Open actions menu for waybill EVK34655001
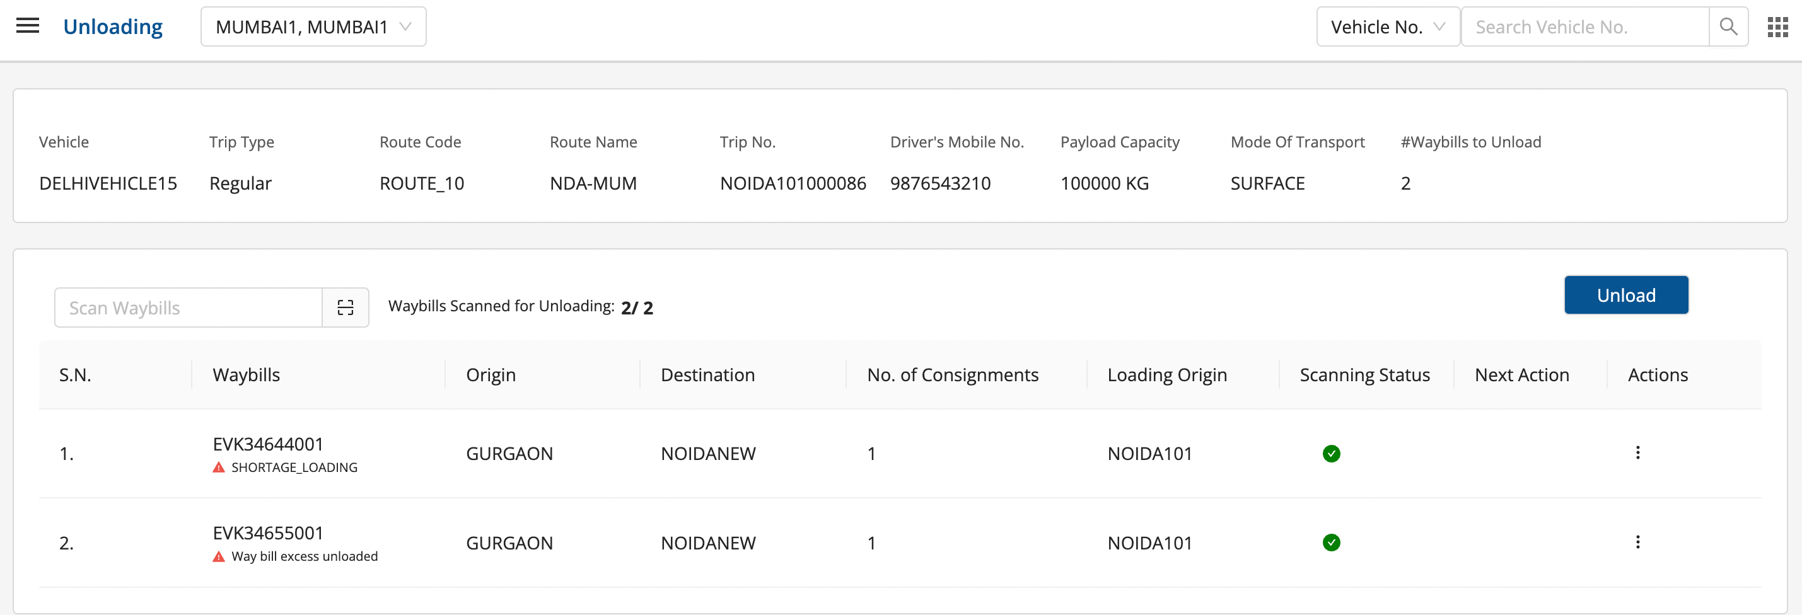 [1637, 543]
